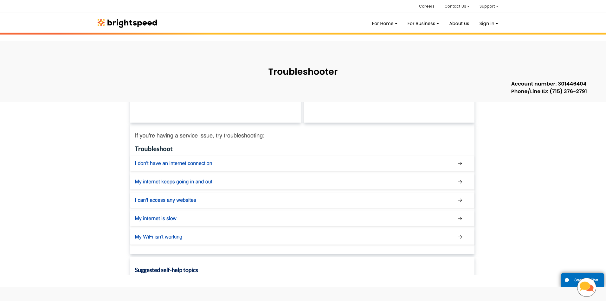The image size is (606, 306).
Task: Select I don't have an internet connection
Action: click(173, 163)
